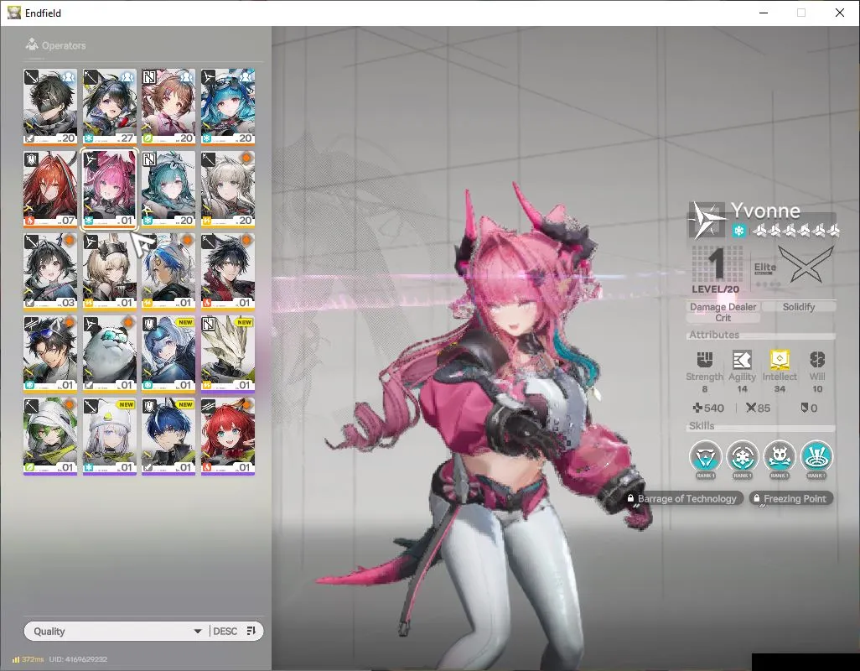860x671 pixels.
Task: Select the cream-haired level 20 operator card
Action: 228,189
